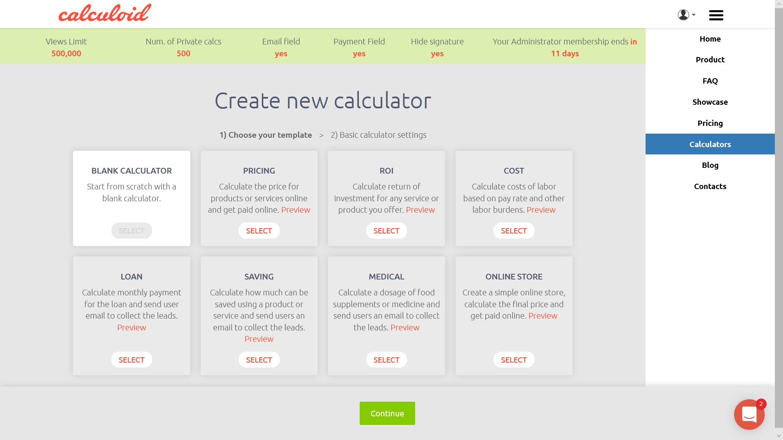This screenshot has height=440, width=783.
Task: Select the BLANK CALCULATOR template
Action: pyautogui.click(x=131, y=230)
